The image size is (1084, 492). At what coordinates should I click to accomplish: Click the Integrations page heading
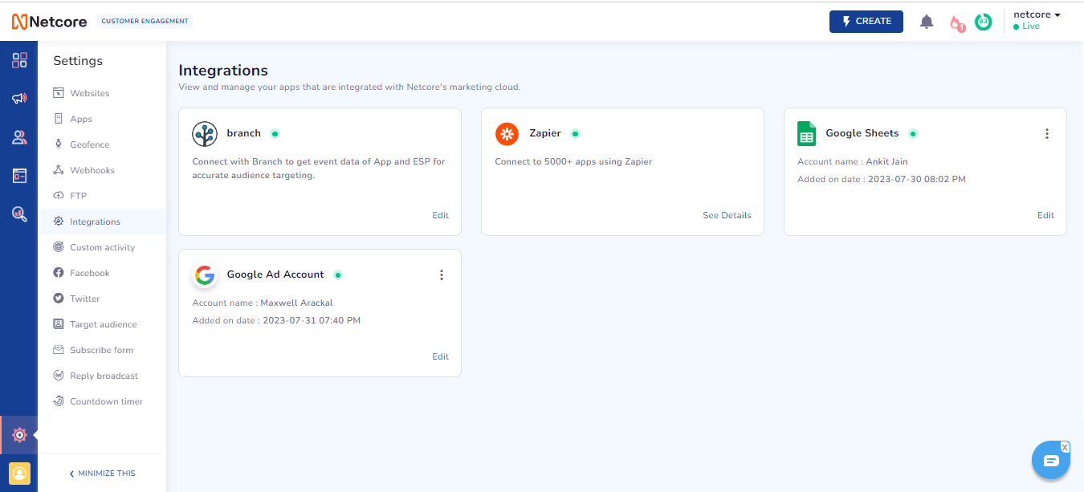click(223, 71)
